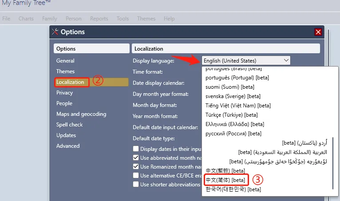Choose suomi (Suomi) [beta] language

tap(230, 87)
